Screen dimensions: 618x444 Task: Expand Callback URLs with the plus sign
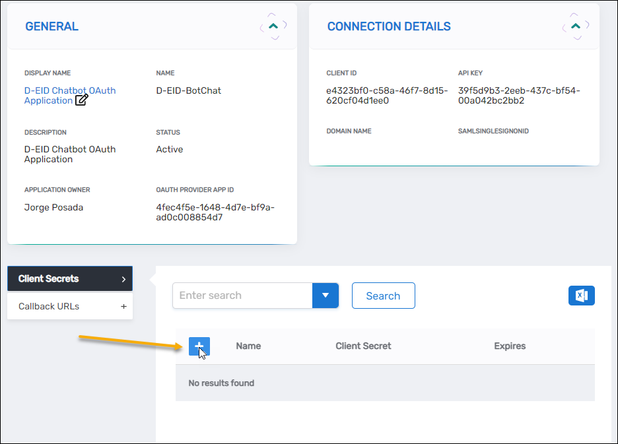[x=124, y=306]
